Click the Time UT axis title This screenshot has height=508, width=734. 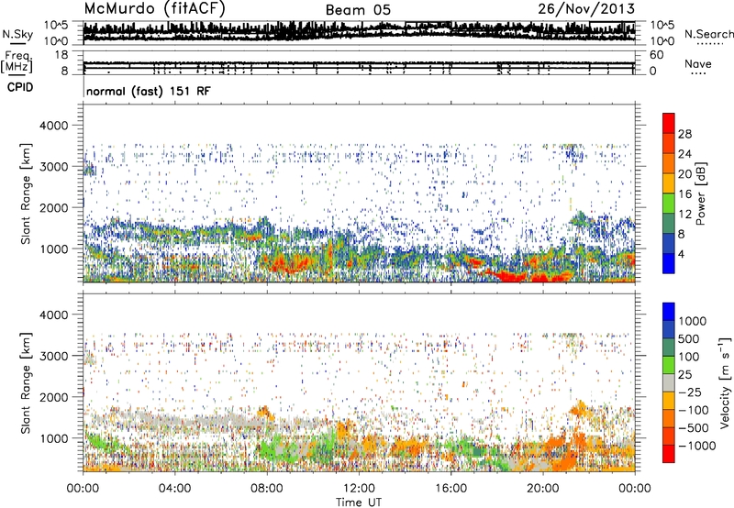pos(359,502)
